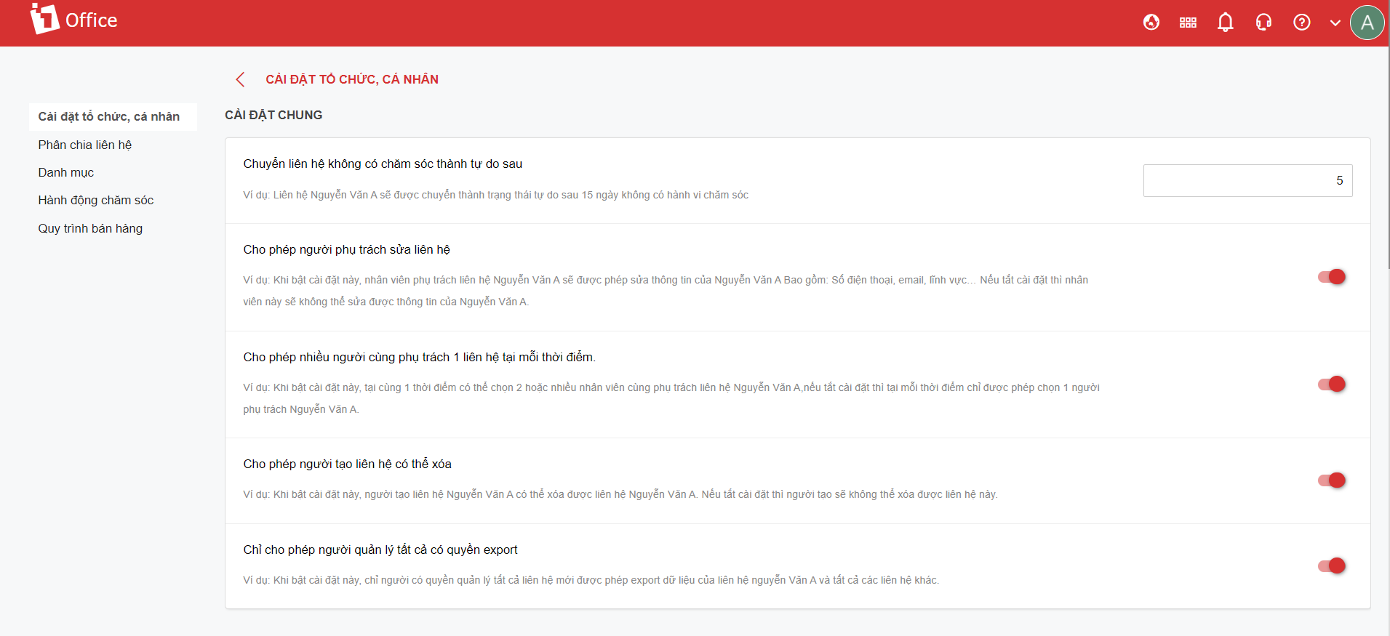
Task: Toggle 'Cho phép người phụ trách sửa liên hệ'
Action: pyautogui.click(x=1332, y=277)
